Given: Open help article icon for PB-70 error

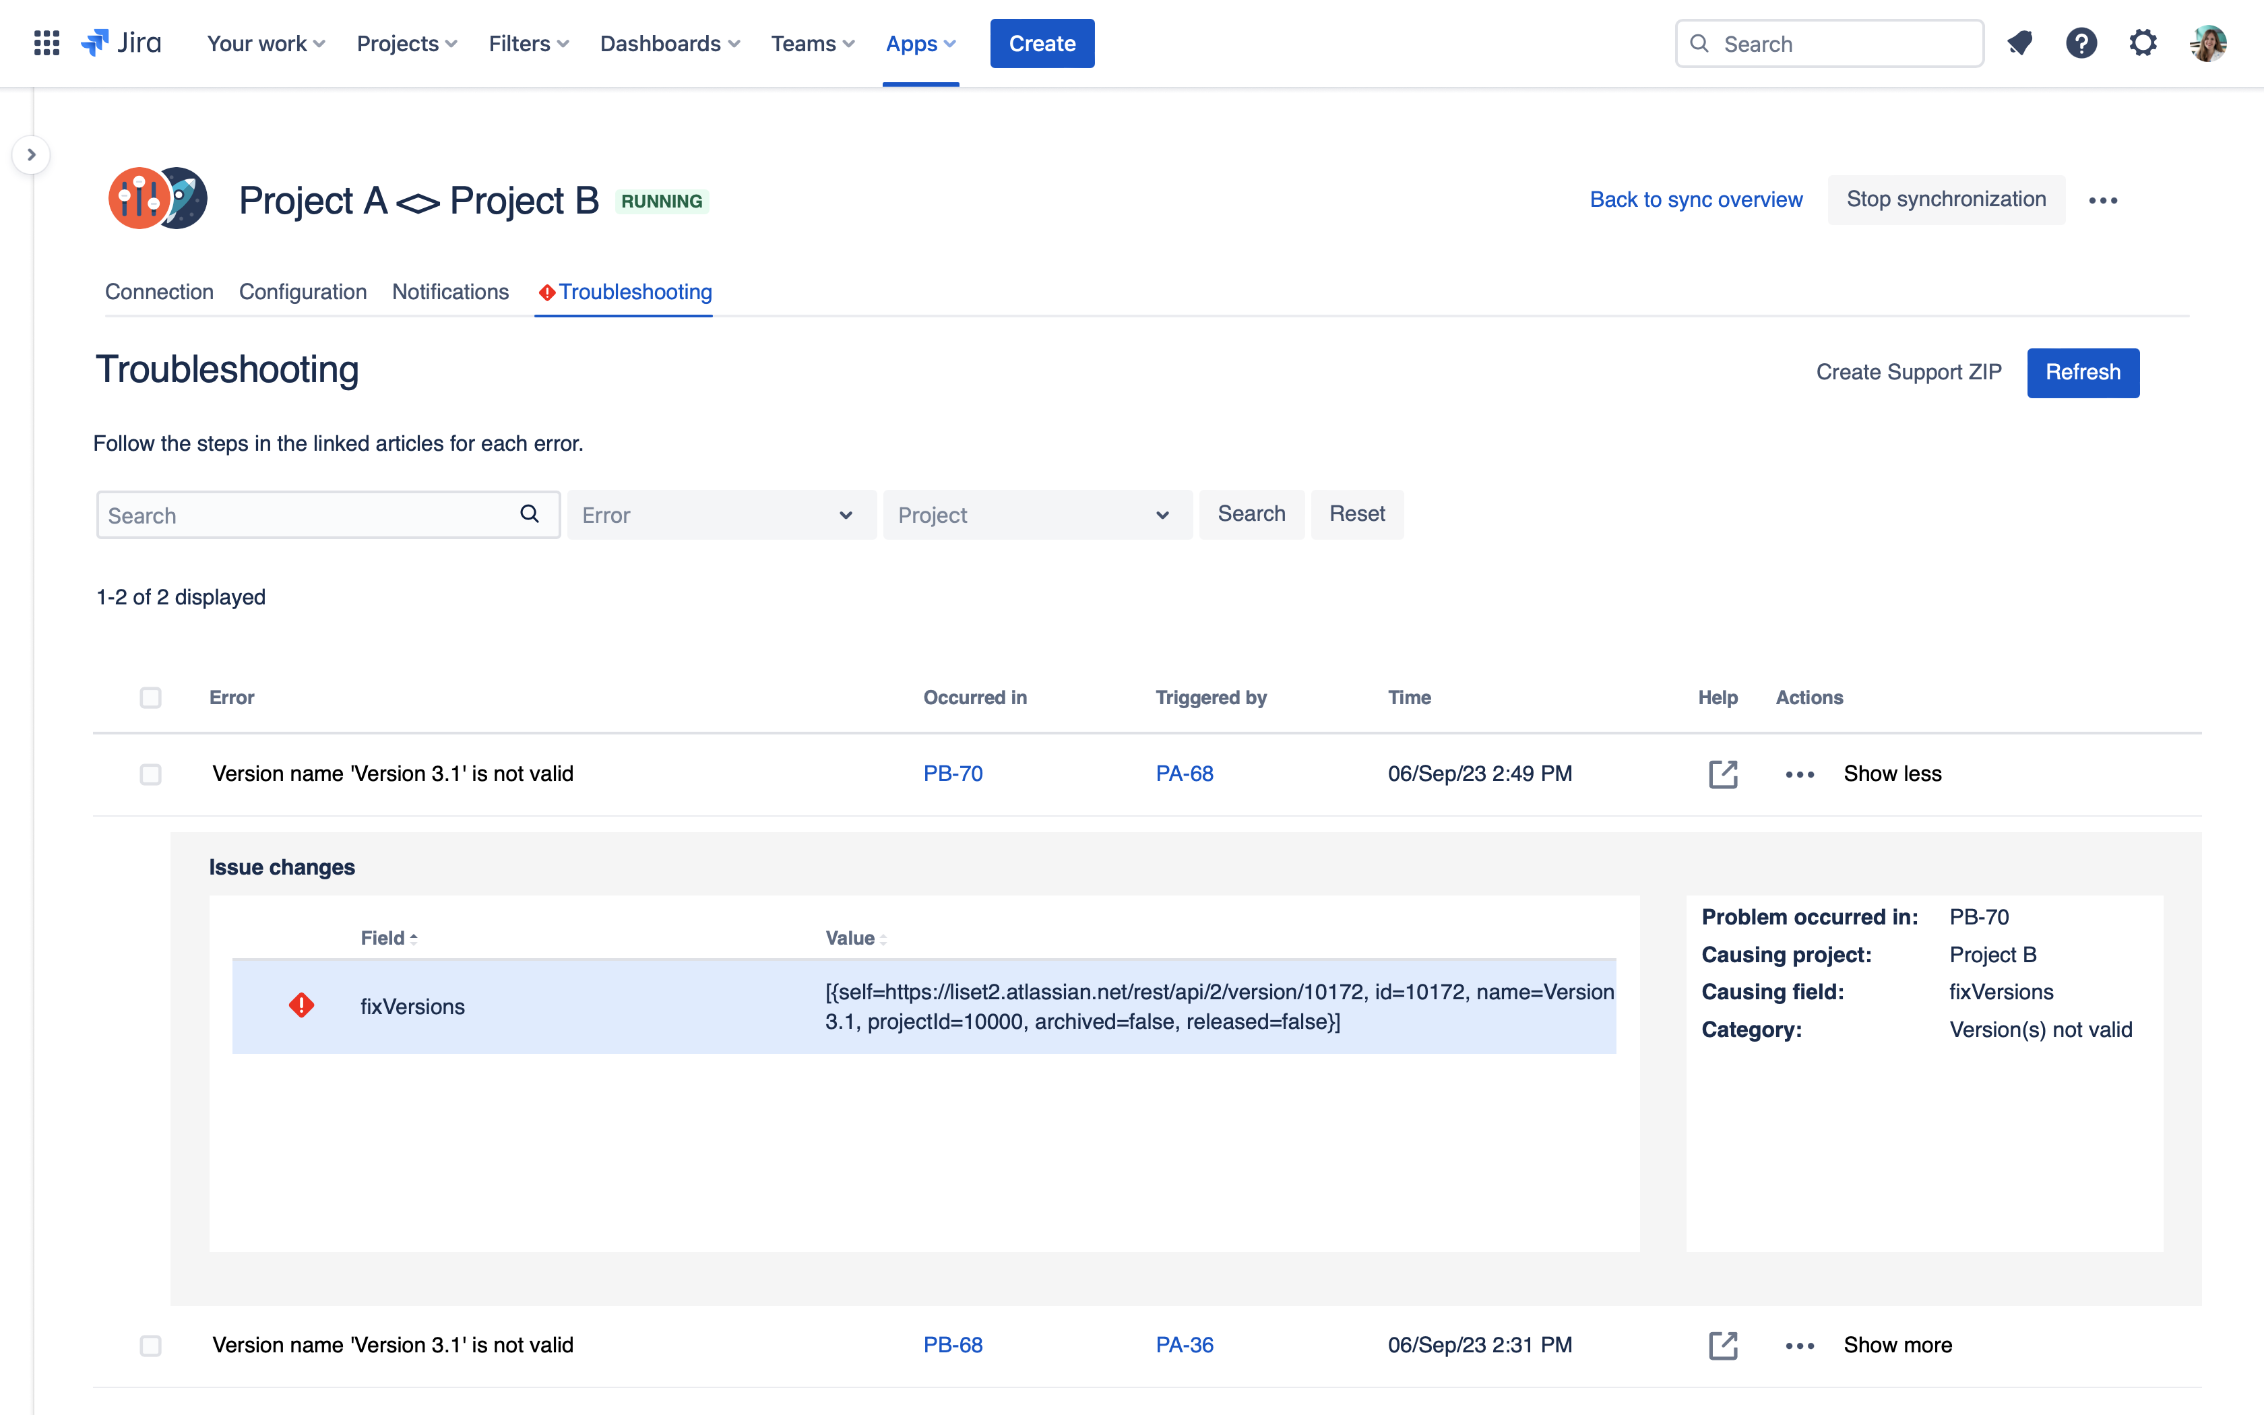Looking at the screenshot, I should point(1722,774).
